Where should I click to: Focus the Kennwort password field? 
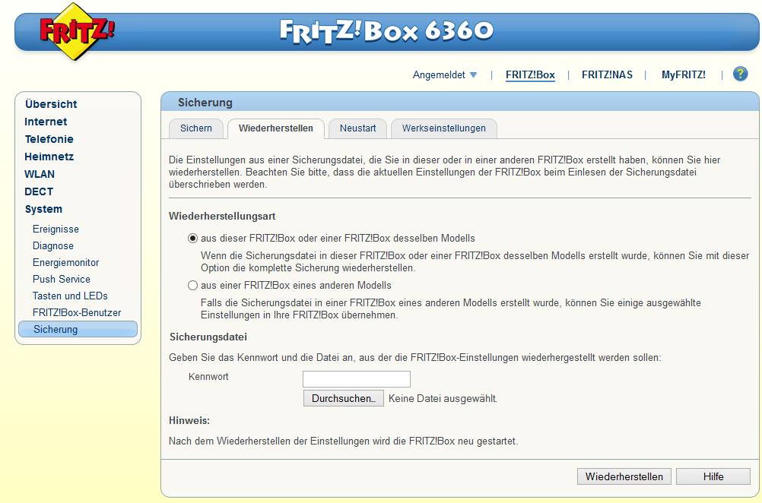click(356, 378)
